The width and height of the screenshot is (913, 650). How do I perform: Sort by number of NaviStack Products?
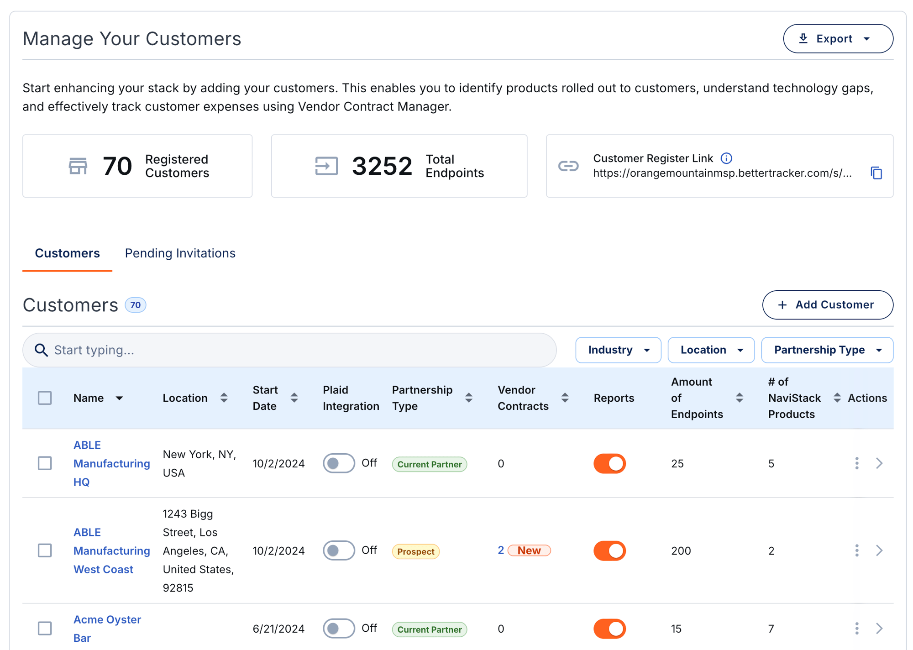[x=837, y=398]
